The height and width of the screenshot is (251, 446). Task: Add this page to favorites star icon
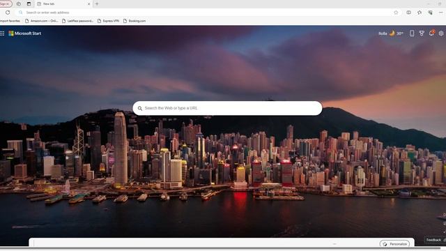tap(396, 13)
